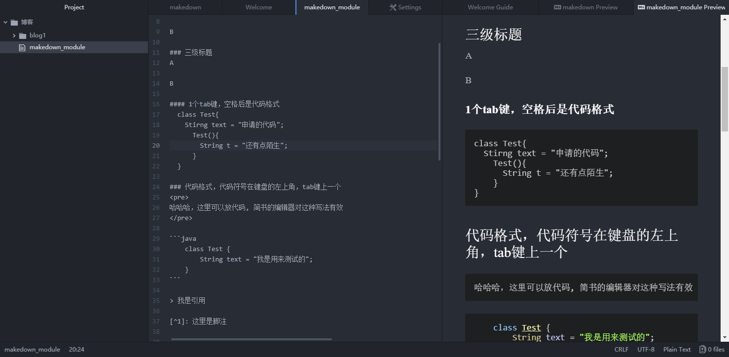Click the Project panel header

74,7
